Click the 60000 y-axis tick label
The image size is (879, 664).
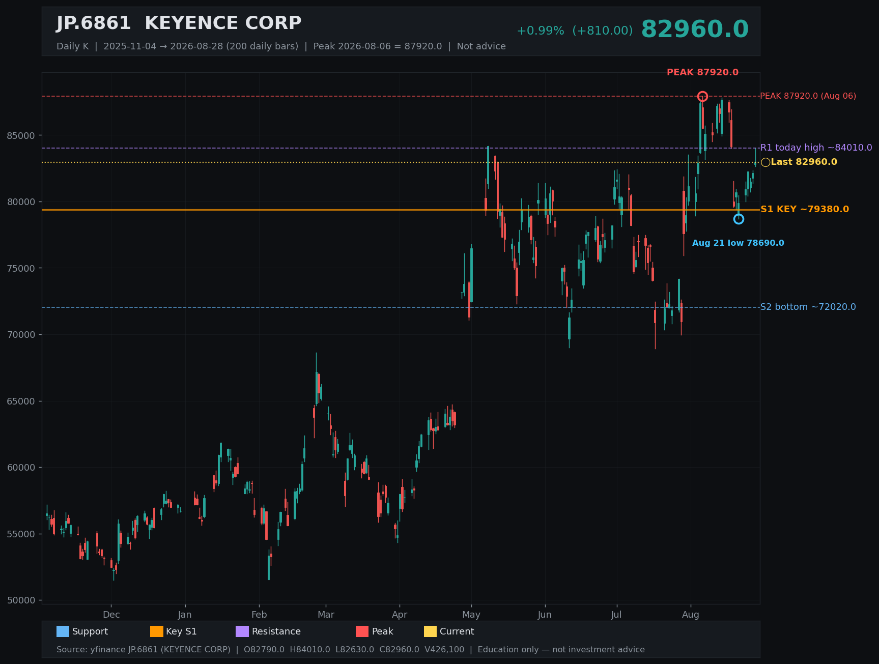click(x=21, y=468)
